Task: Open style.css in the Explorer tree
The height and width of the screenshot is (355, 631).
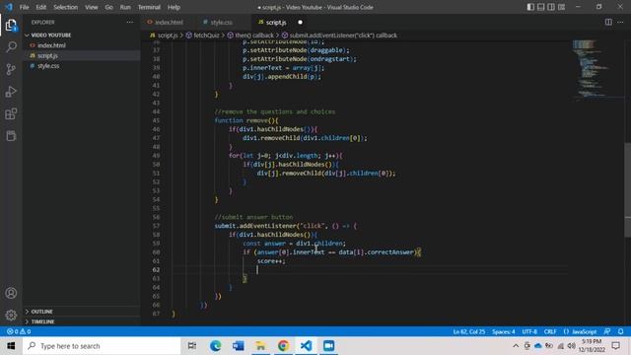Action: (48, 66)
